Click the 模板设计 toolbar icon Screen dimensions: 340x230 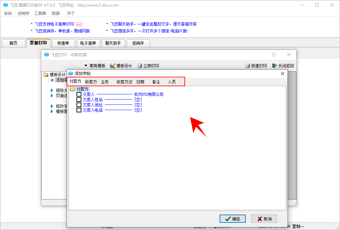pos(113,66)
